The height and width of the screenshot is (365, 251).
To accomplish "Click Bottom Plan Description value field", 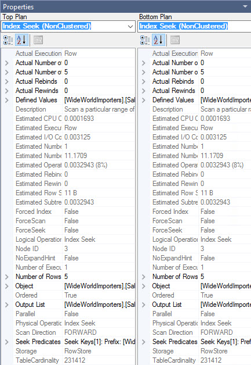I will 225,109.
